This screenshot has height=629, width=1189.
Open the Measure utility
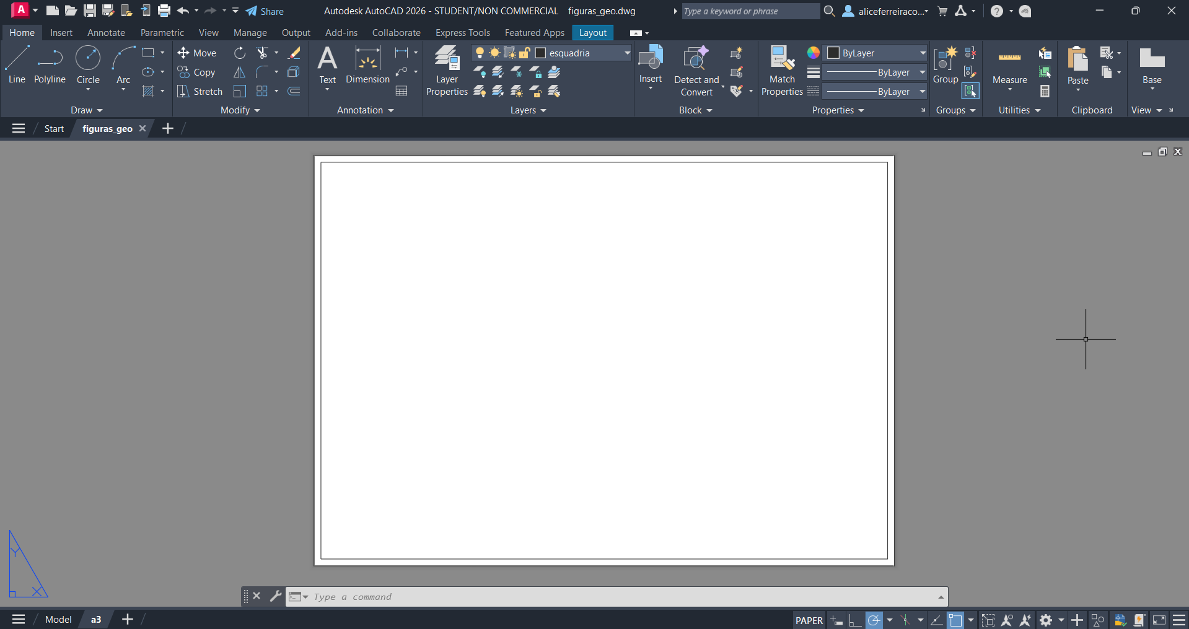1009,67
